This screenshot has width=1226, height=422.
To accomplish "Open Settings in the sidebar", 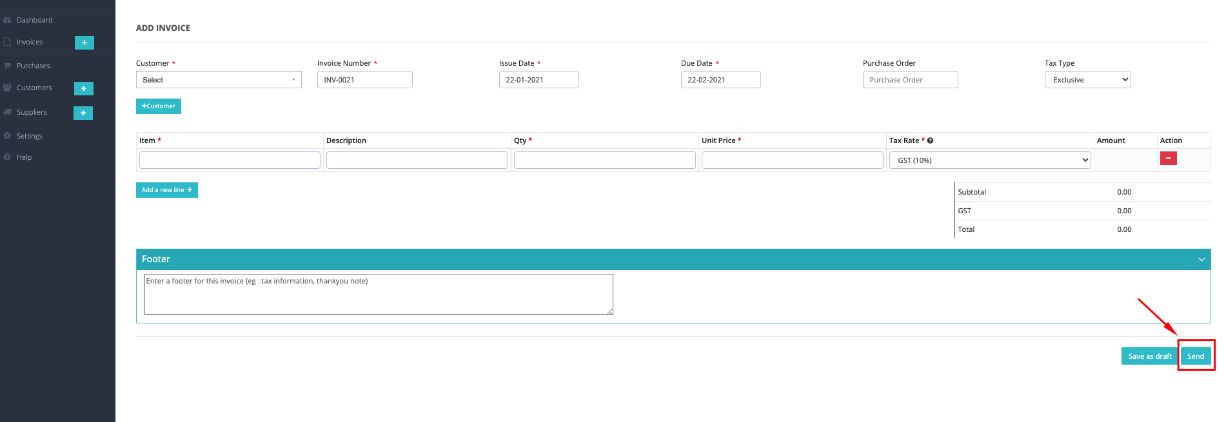I will point(30,136).
